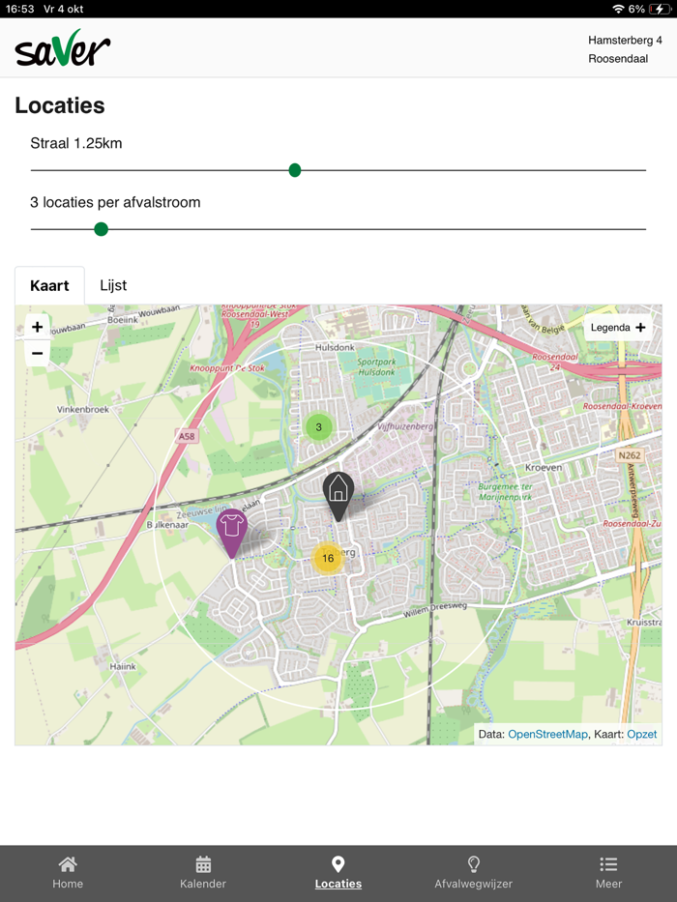The height and width of the screenshot is (902, 677).
Task: Expand the Legenda panel
Action: (x=618, y=328)
